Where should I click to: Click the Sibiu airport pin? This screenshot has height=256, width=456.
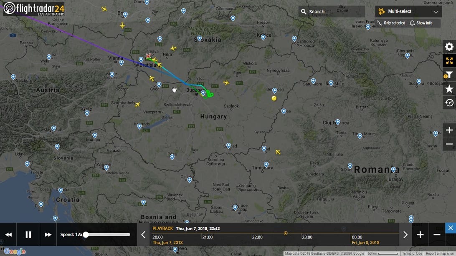click(x=350, y=166)
